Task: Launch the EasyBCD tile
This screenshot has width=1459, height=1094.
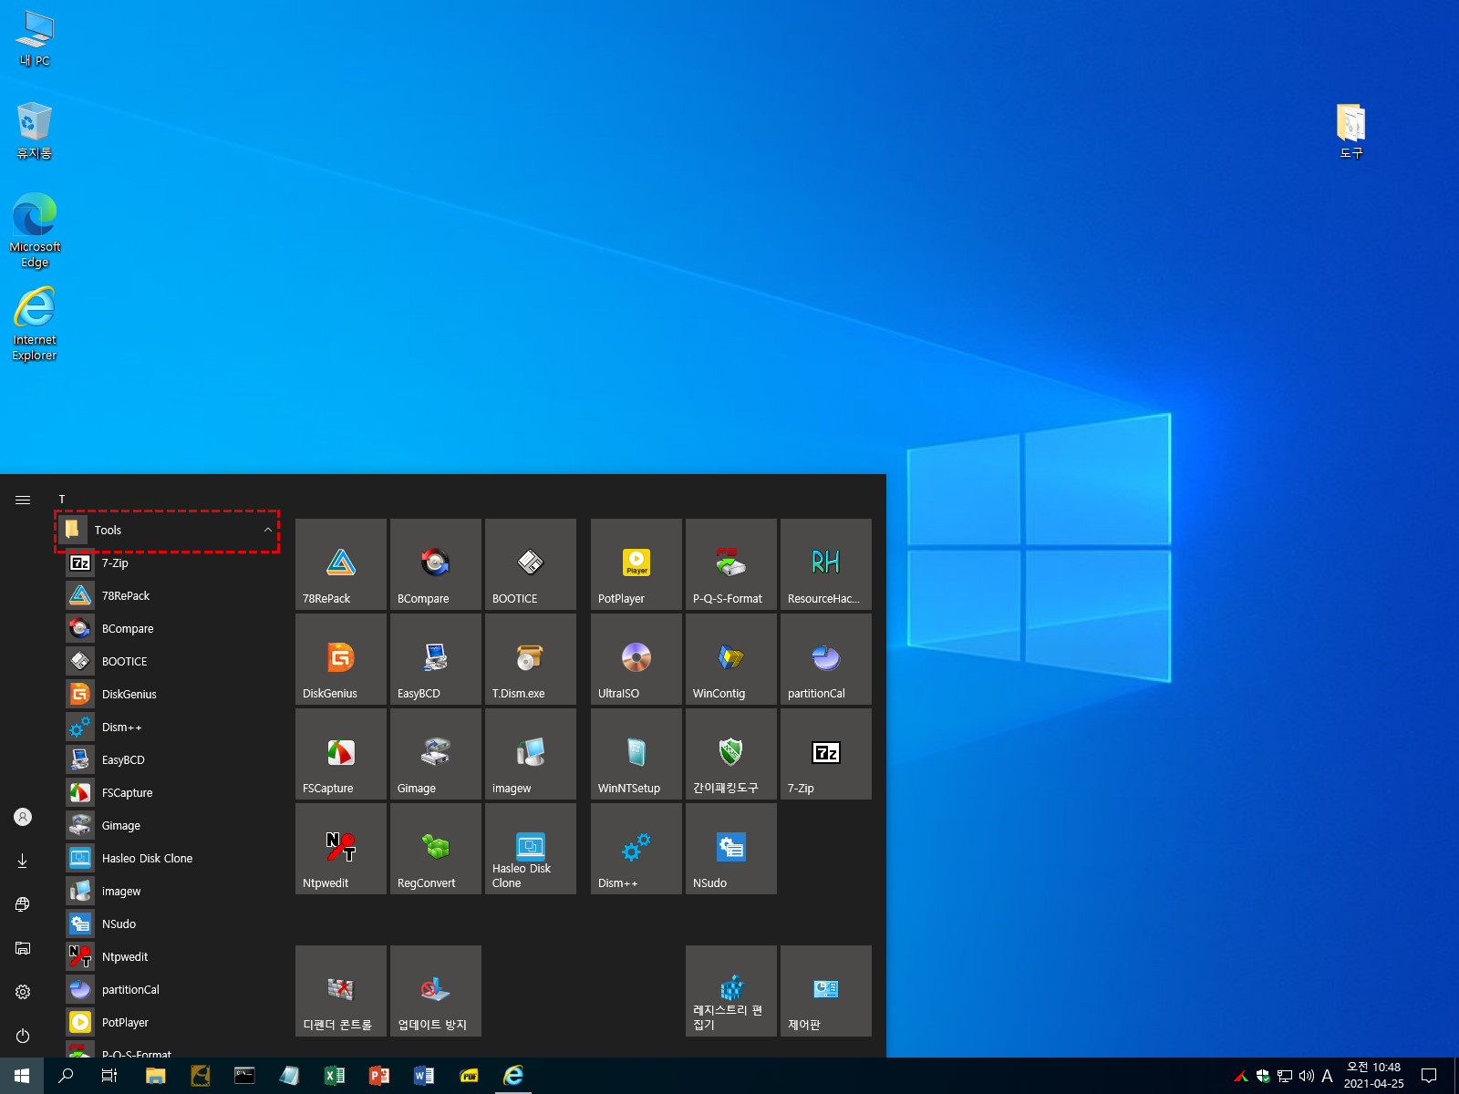Action: [436, 659]
